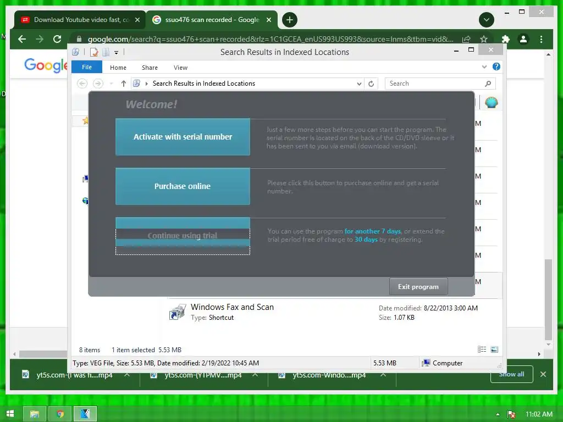Viewport: 563px width, 422px height.
Task: Open the File tab in Explorer ribbon
Action: tap(87, 67)
